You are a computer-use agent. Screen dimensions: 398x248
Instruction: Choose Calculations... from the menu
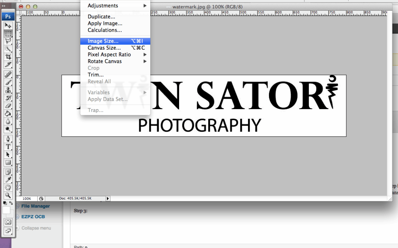[115, 30]
